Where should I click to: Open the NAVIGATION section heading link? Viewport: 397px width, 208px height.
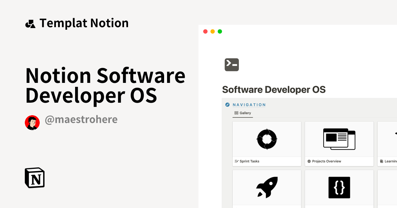249,105
